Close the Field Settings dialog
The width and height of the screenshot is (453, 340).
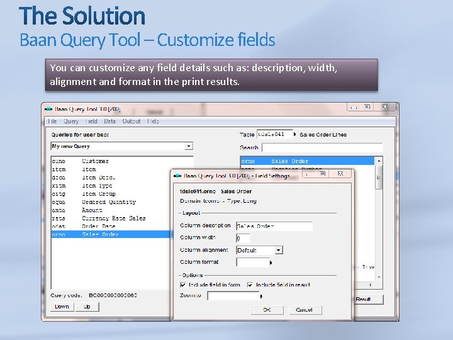pyautogui.click(x=341, y=174)
